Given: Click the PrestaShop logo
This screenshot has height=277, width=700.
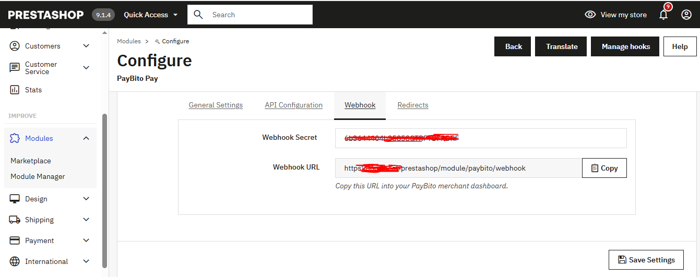Looking at the screenshot, I should tap(46, 15).
